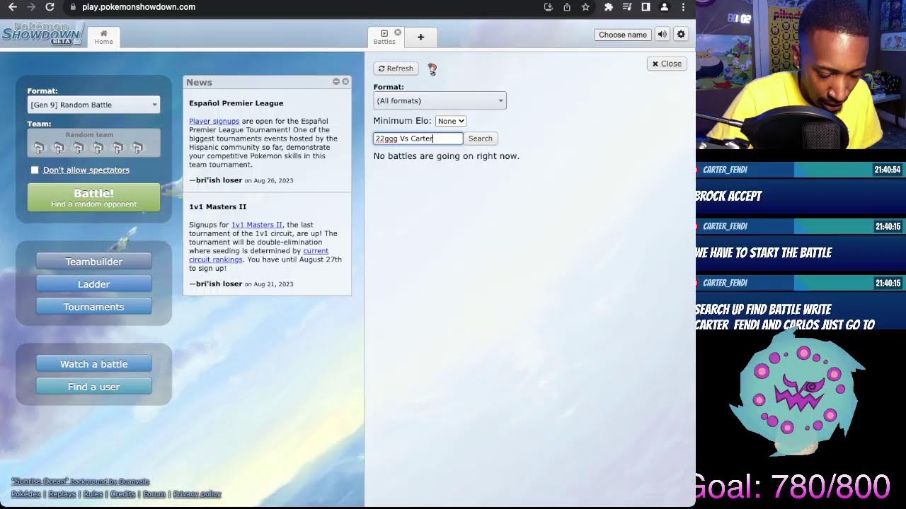This screenshot has height=509, width=906.
Task: Click the Pokemon Showdown logo
Action: (x=42, y=33)
